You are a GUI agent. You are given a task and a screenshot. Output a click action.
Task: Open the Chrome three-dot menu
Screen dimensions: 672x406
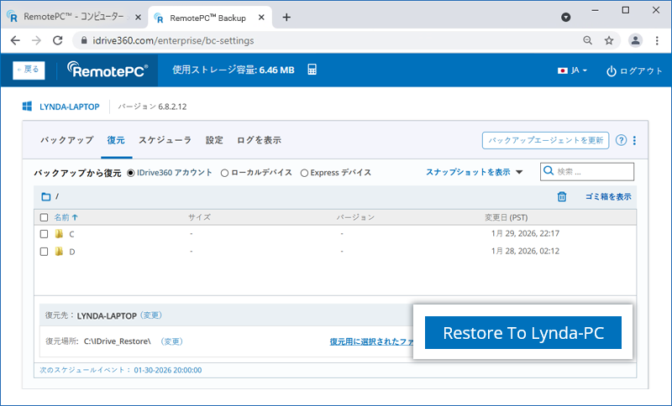[x=657, y=40]
